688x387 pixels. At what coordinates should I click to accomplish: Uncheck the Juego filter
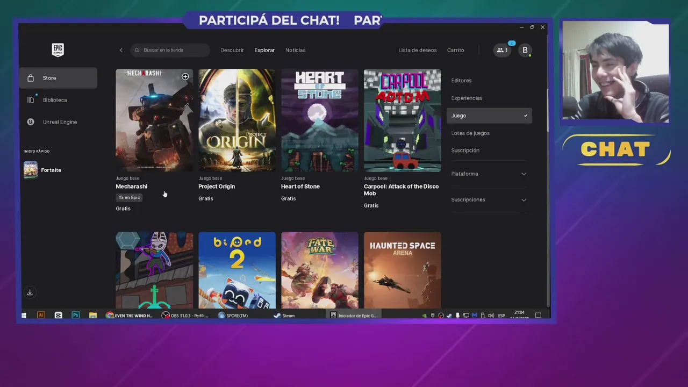489,116
